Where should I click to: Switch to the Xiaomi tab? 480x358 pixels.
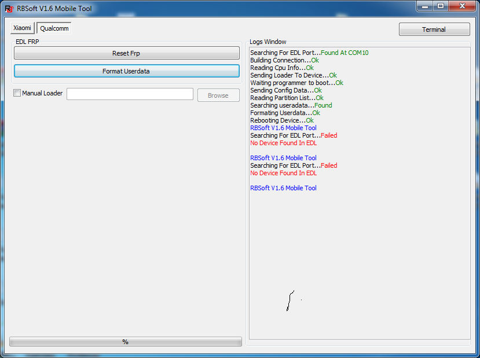23,28
